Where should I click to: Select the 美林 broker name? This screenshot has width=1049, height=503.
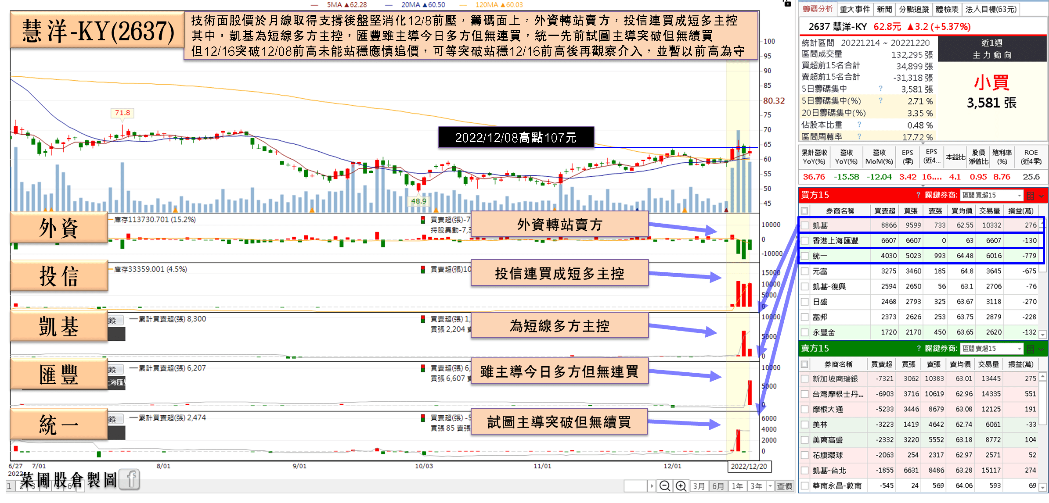click(x=819, y=425)
